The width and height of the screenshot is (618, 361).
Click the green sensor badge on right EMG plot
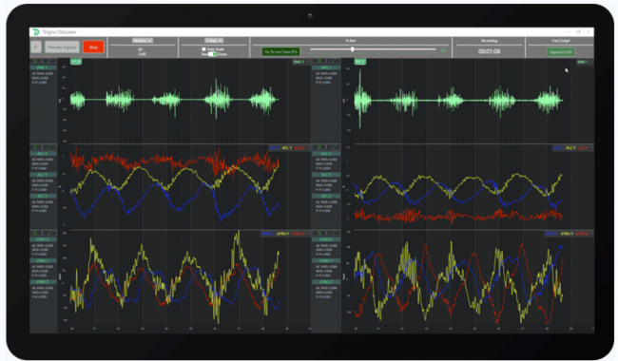pos(359,62)
